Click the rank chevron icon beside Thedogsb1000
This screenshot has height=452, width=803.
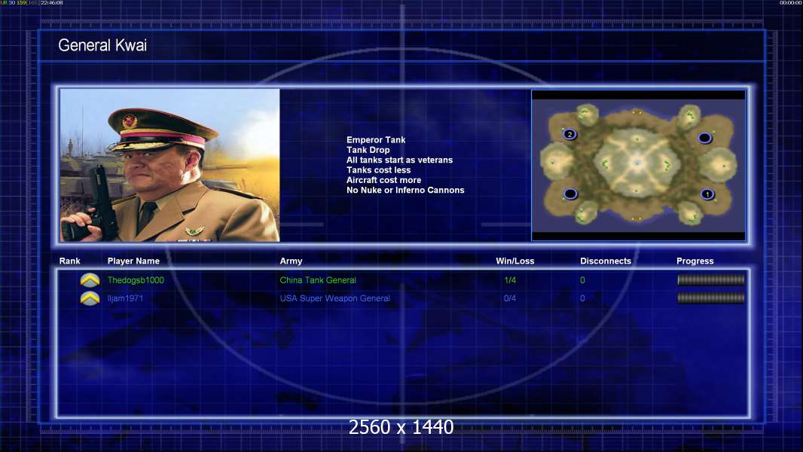(x=90, y=280)
